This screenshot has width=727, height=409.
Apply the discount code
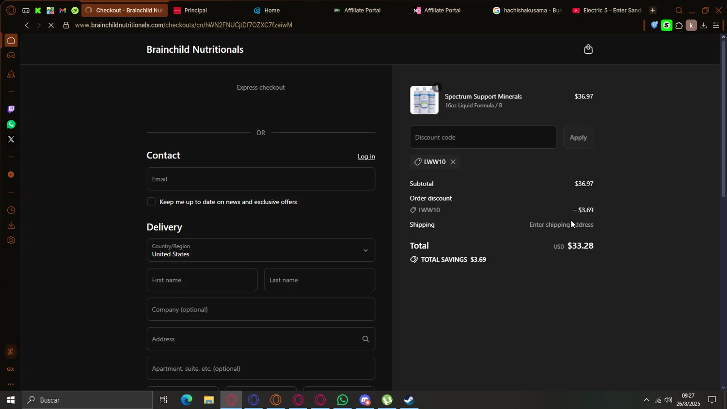[578, 138]
